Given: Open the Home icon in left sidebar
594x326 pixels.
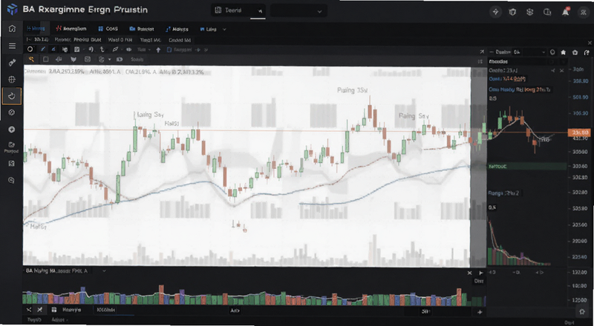Looking at the screenshot, I should click(12, 29).
